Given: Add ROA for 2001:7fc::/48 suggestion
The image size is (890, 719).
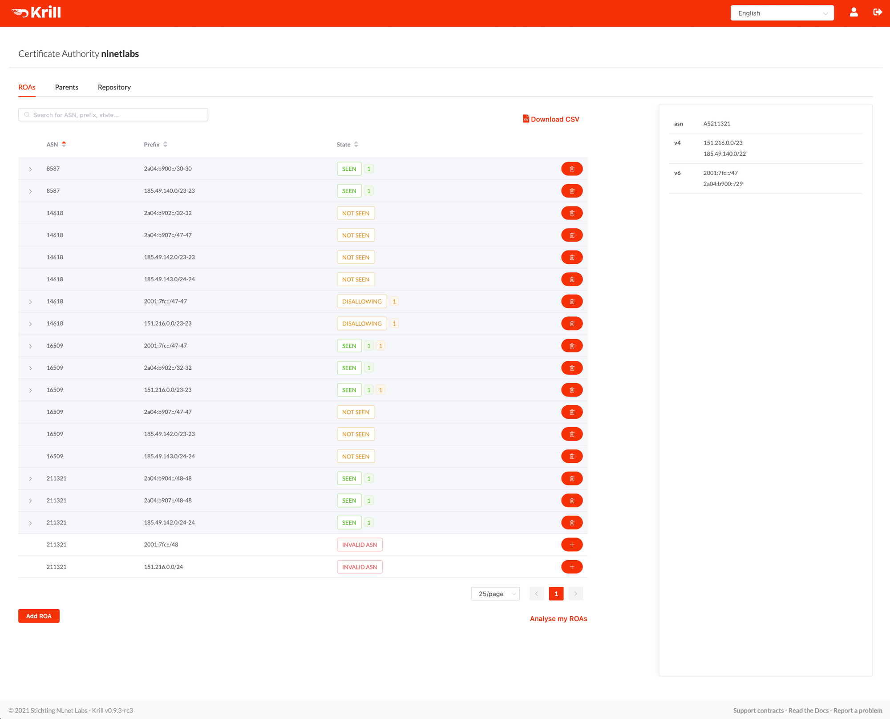Looking at the screenshot, I should [x=571, y=545].
